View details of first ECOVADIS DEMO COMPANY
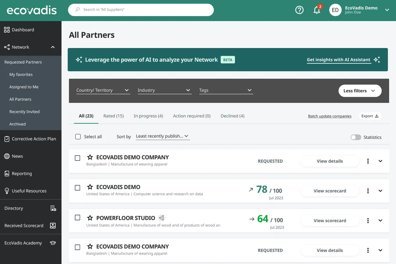The image size is (396, 264). click(x=330, y=161)
